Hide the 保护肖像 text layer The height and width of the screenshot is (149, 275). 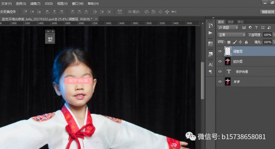(220, 71)
